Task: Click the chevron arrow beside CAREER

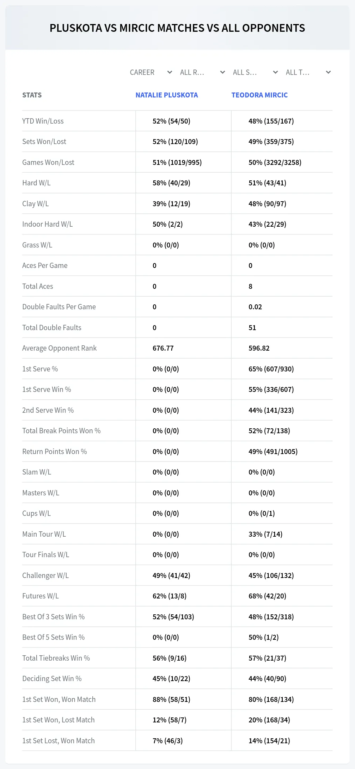Action: (170, 72)
